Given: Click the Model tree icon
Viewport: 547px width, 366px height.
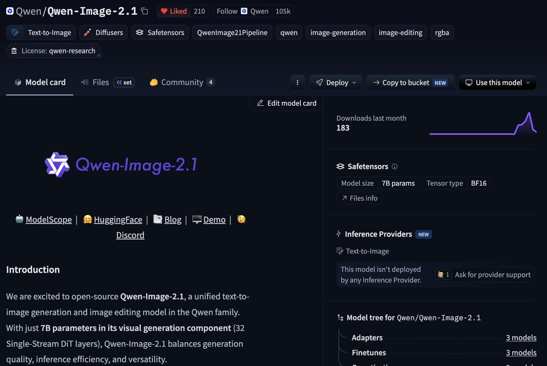Looking at the screenshot, I should click(340, 318).
